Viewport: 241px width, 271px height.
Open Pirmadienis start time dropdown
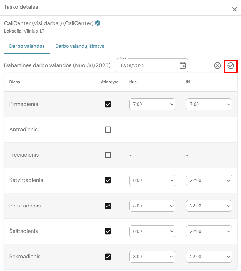[x=152, y=104]
